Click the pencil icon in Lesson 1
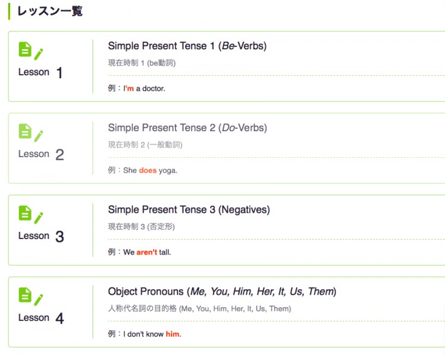This screenshot has width=445, height=357. (x=39, y=55)
